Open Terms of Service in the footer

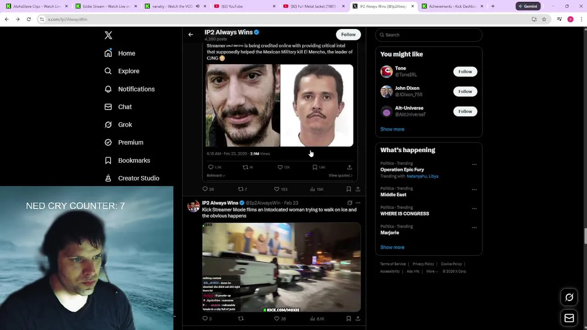tap(393, 264)
